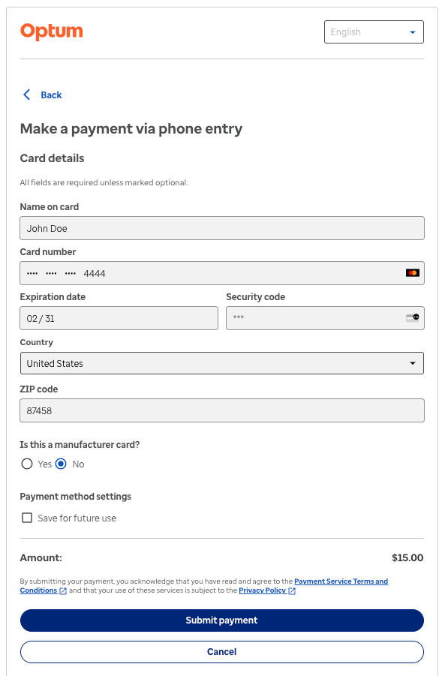Click the Back link
The height and width of the screenshot is (676, 445).
51,95
